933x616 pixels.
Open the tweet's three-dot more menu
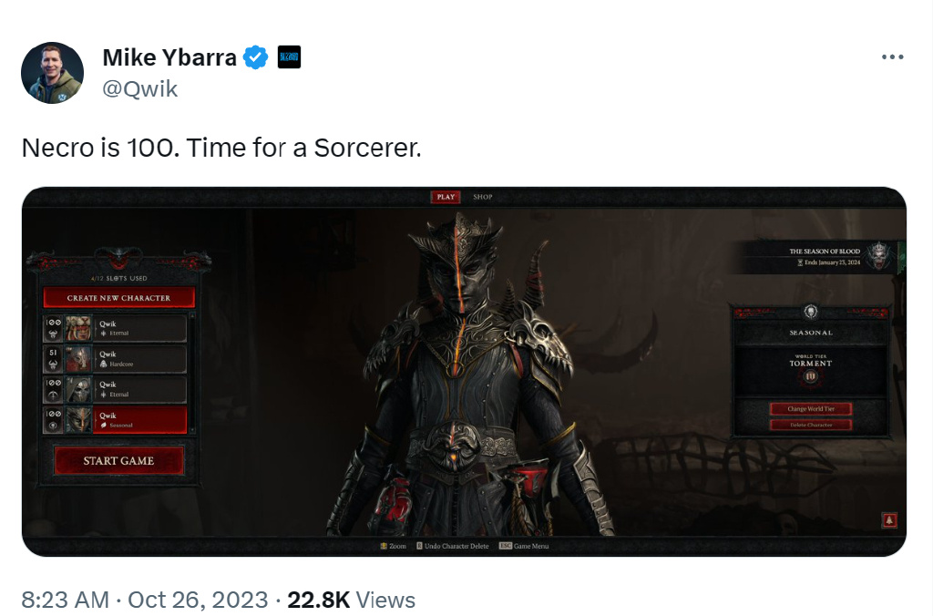coord(893,56)
